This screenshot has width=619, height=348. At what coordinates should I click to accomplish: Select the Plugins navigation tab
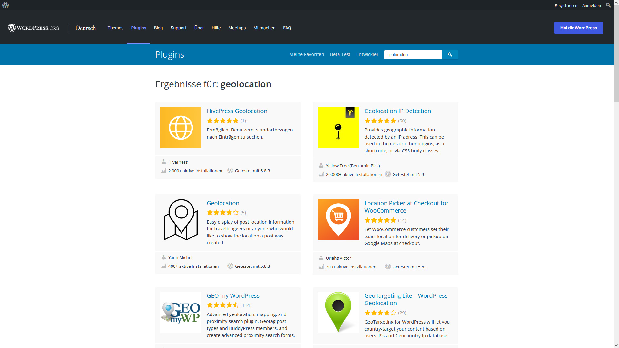click(139, 28)
